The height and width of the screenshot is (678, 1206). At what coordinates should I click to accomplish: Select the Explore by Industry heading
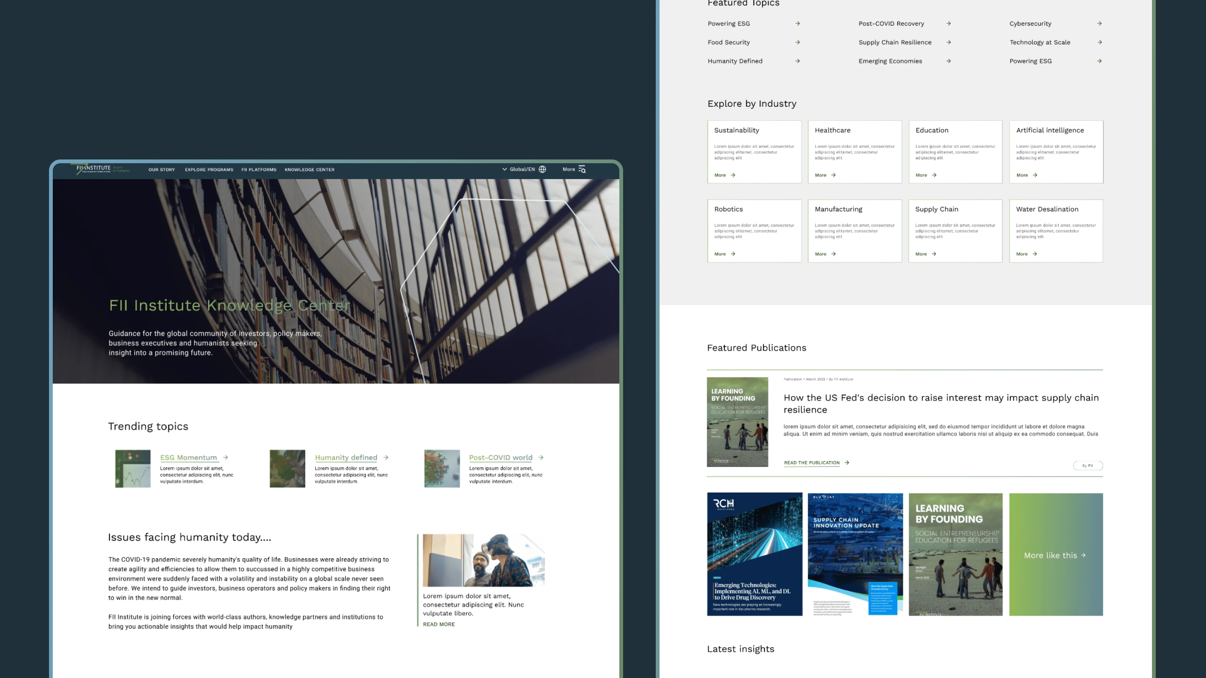(x=752, y=104)
